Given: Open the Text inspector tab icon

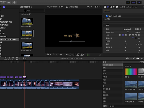Looking at the screenshot, I should point(105,7).
